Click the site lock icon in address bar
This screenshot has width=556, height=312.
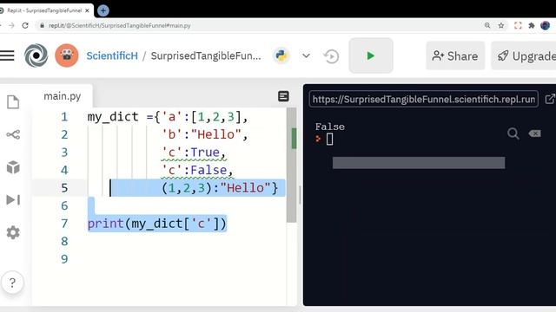tap(43, 25)
